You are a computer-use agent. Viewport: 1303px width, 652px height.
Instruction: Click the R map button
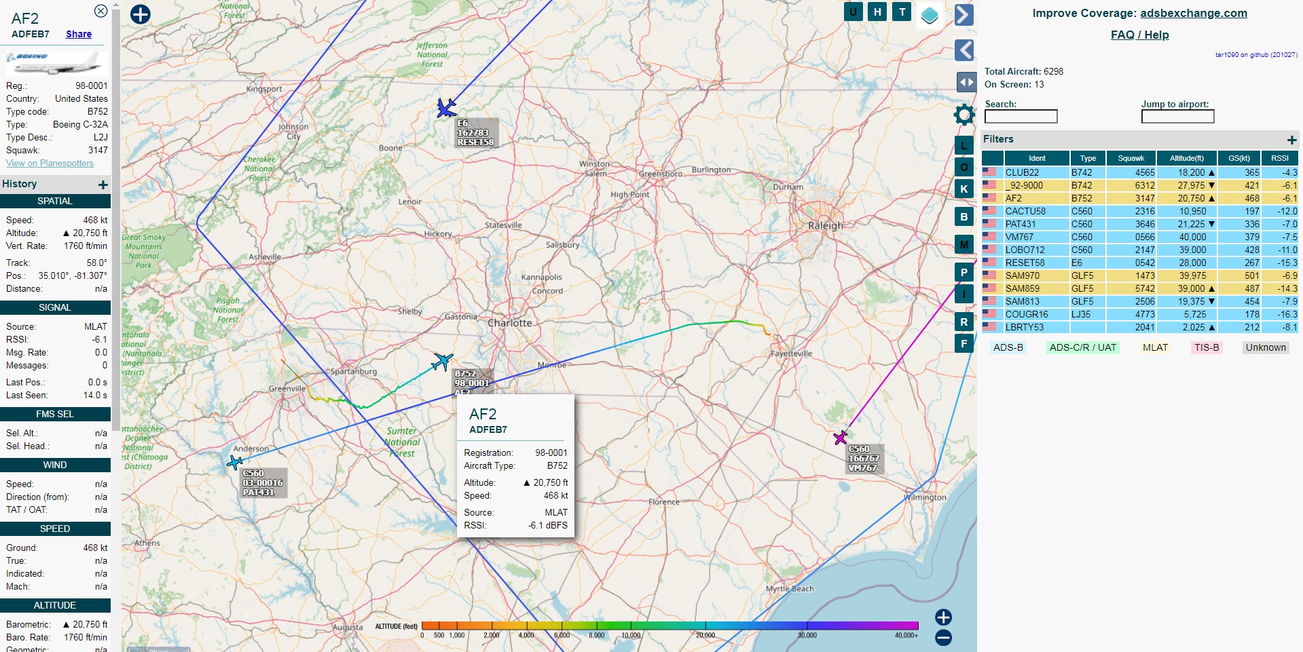point(964,322)
